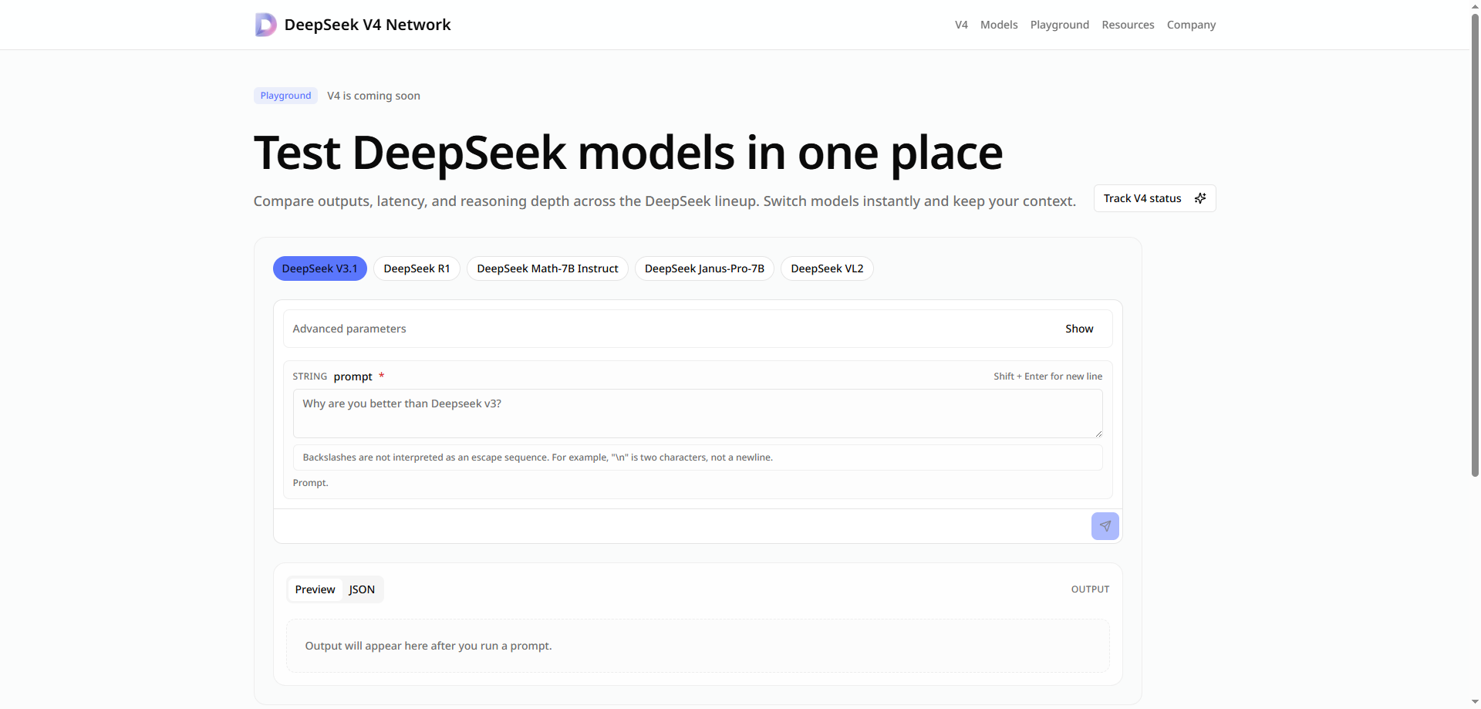Click the DeepSeek logo icon
1481x709 pixels.
[x=265, y=24]
